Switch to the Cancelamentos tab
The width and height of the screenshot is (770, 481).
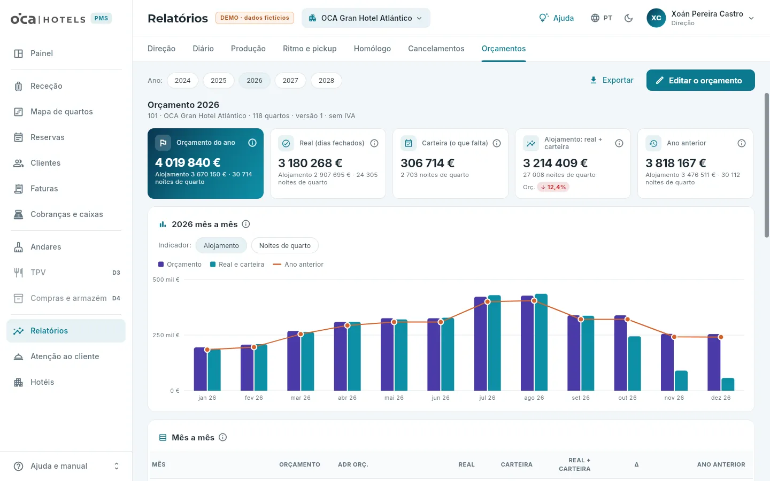click(x=436, y=49)
